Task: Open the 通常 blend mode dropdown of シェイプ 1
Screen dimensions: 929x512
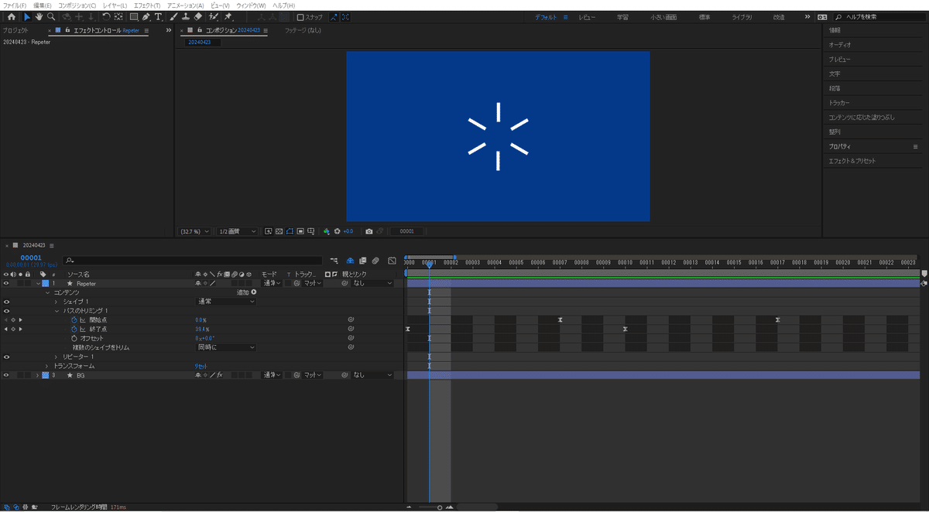Action: point(225,302)
